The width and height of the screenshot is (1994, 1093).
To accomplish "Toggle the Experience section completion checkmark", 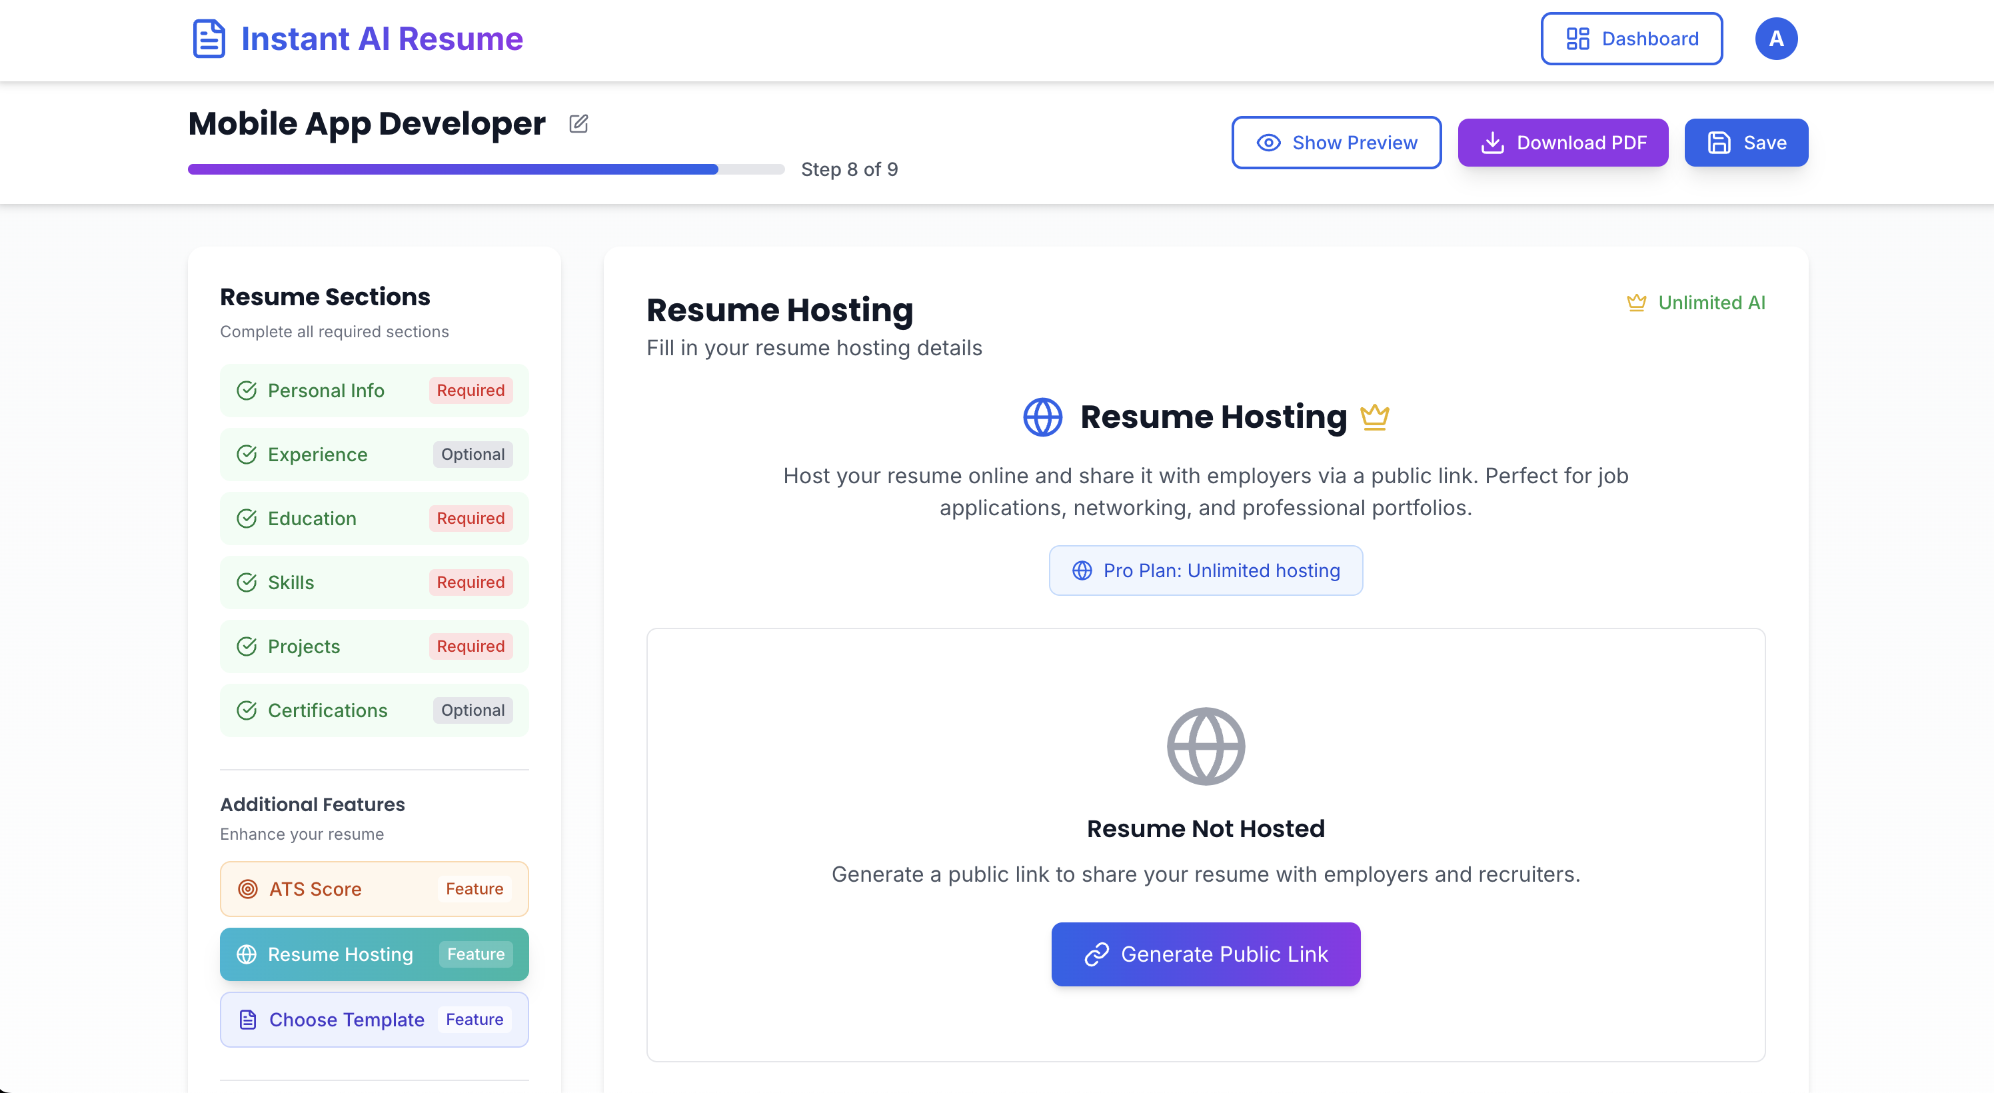I will click(247, 455).
